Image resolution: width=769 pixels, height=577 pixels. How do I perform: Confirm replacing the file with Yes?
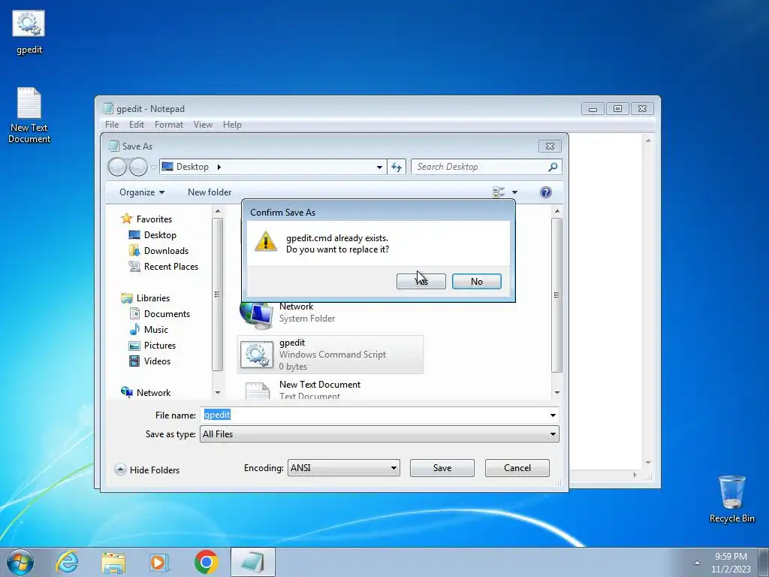[421, 281]
